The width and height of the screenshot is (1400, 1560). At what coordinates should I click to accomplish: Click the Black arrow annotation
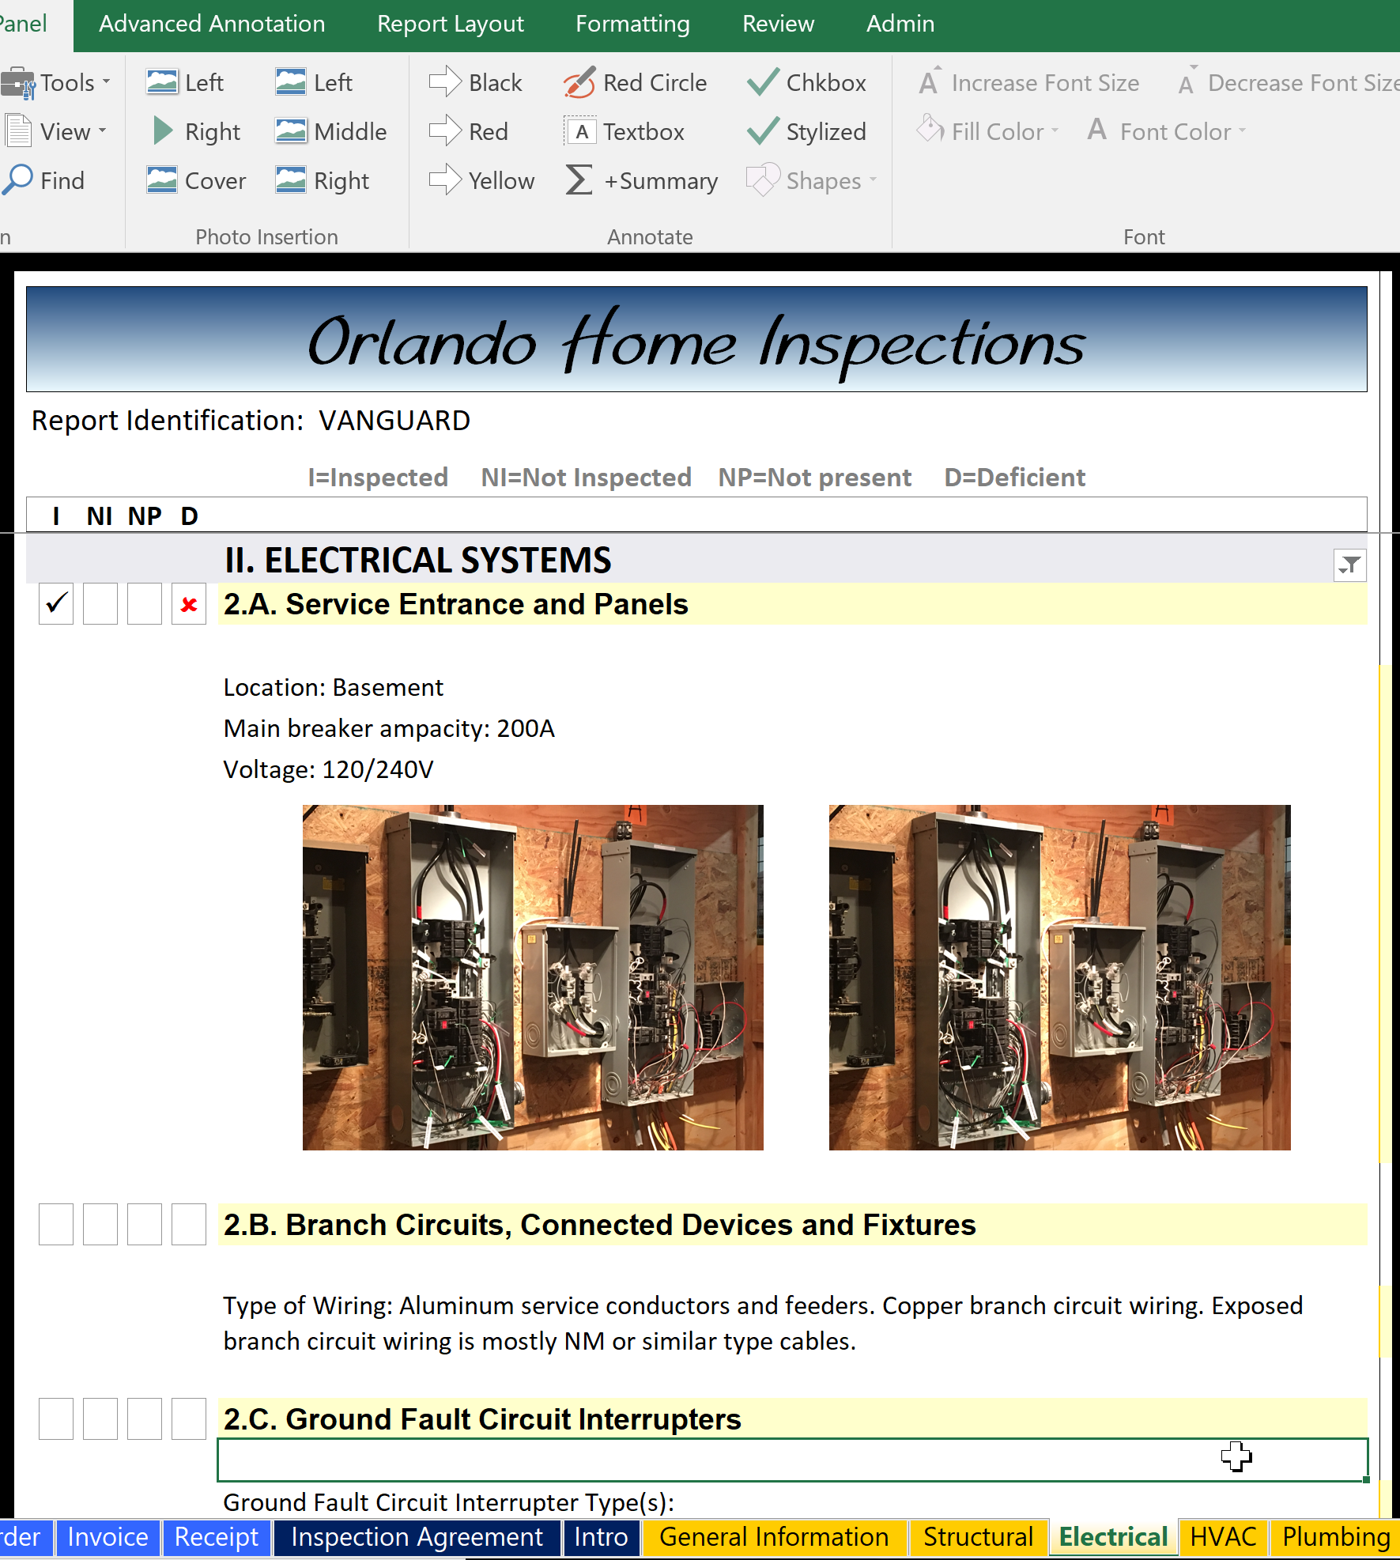[x=476, y=83]
